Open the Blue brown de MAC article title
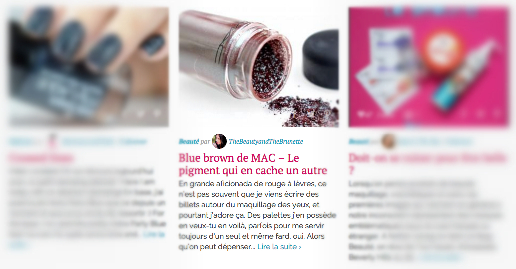This screenshot has width=516, height=269. click(253, 164)
